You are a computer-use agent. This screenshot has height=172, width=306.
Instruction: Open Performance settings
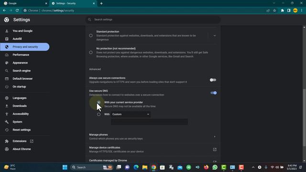(x=21, y=55)
